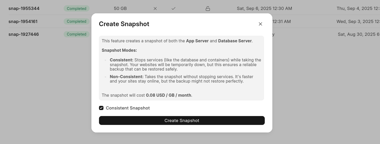Click the Sat, Sep 6, 2025 12:30 AM date
380x144 pixels.
click(264, 8)
